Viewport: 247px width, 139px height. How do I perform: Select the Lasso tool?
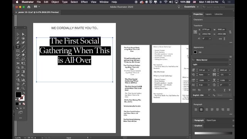click(23, 38)
